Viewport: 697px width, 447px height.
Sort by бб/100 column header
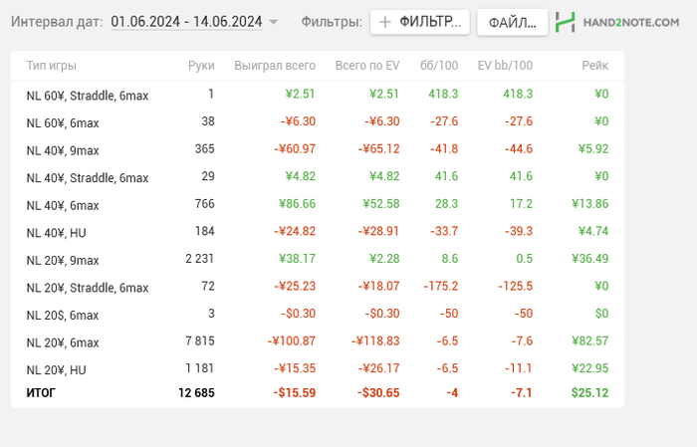point(439,66)
